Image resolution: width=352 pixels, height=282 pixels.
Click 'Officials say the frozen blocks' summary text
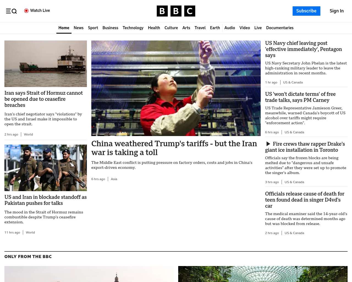tap(306, 165)
